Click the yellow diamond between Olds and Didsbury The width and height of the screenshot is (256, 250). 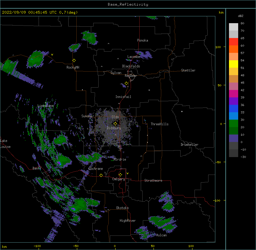(115, 124)
